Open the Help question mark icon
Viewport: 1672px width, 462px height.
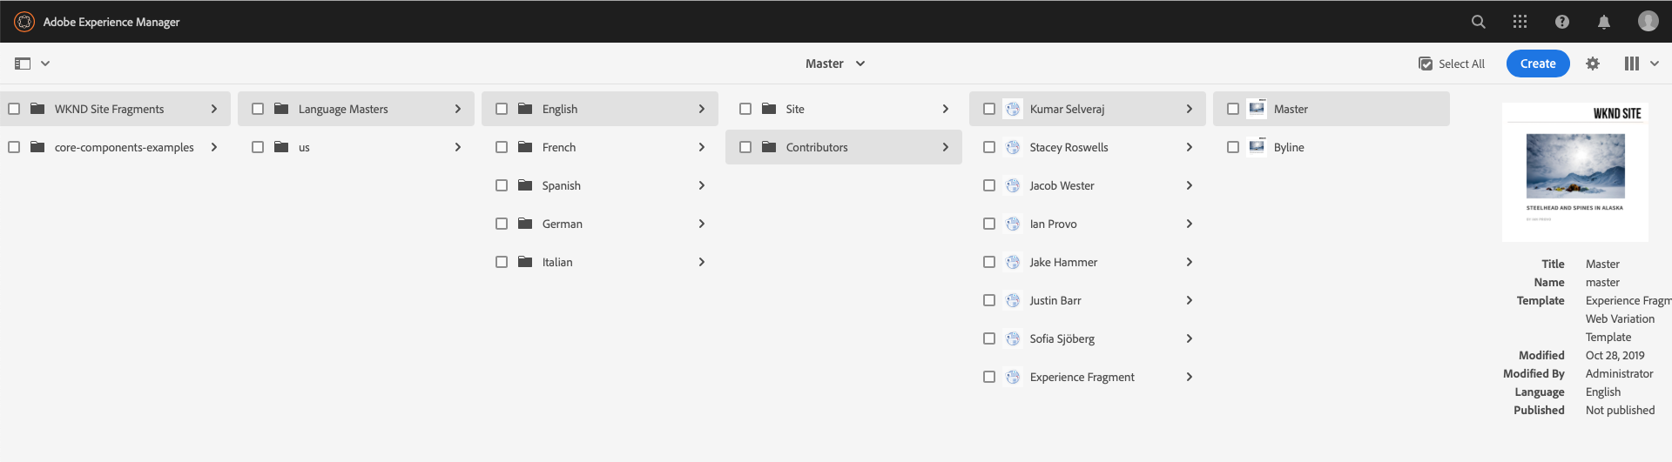pyautogui.click(x=1562, y=22)
